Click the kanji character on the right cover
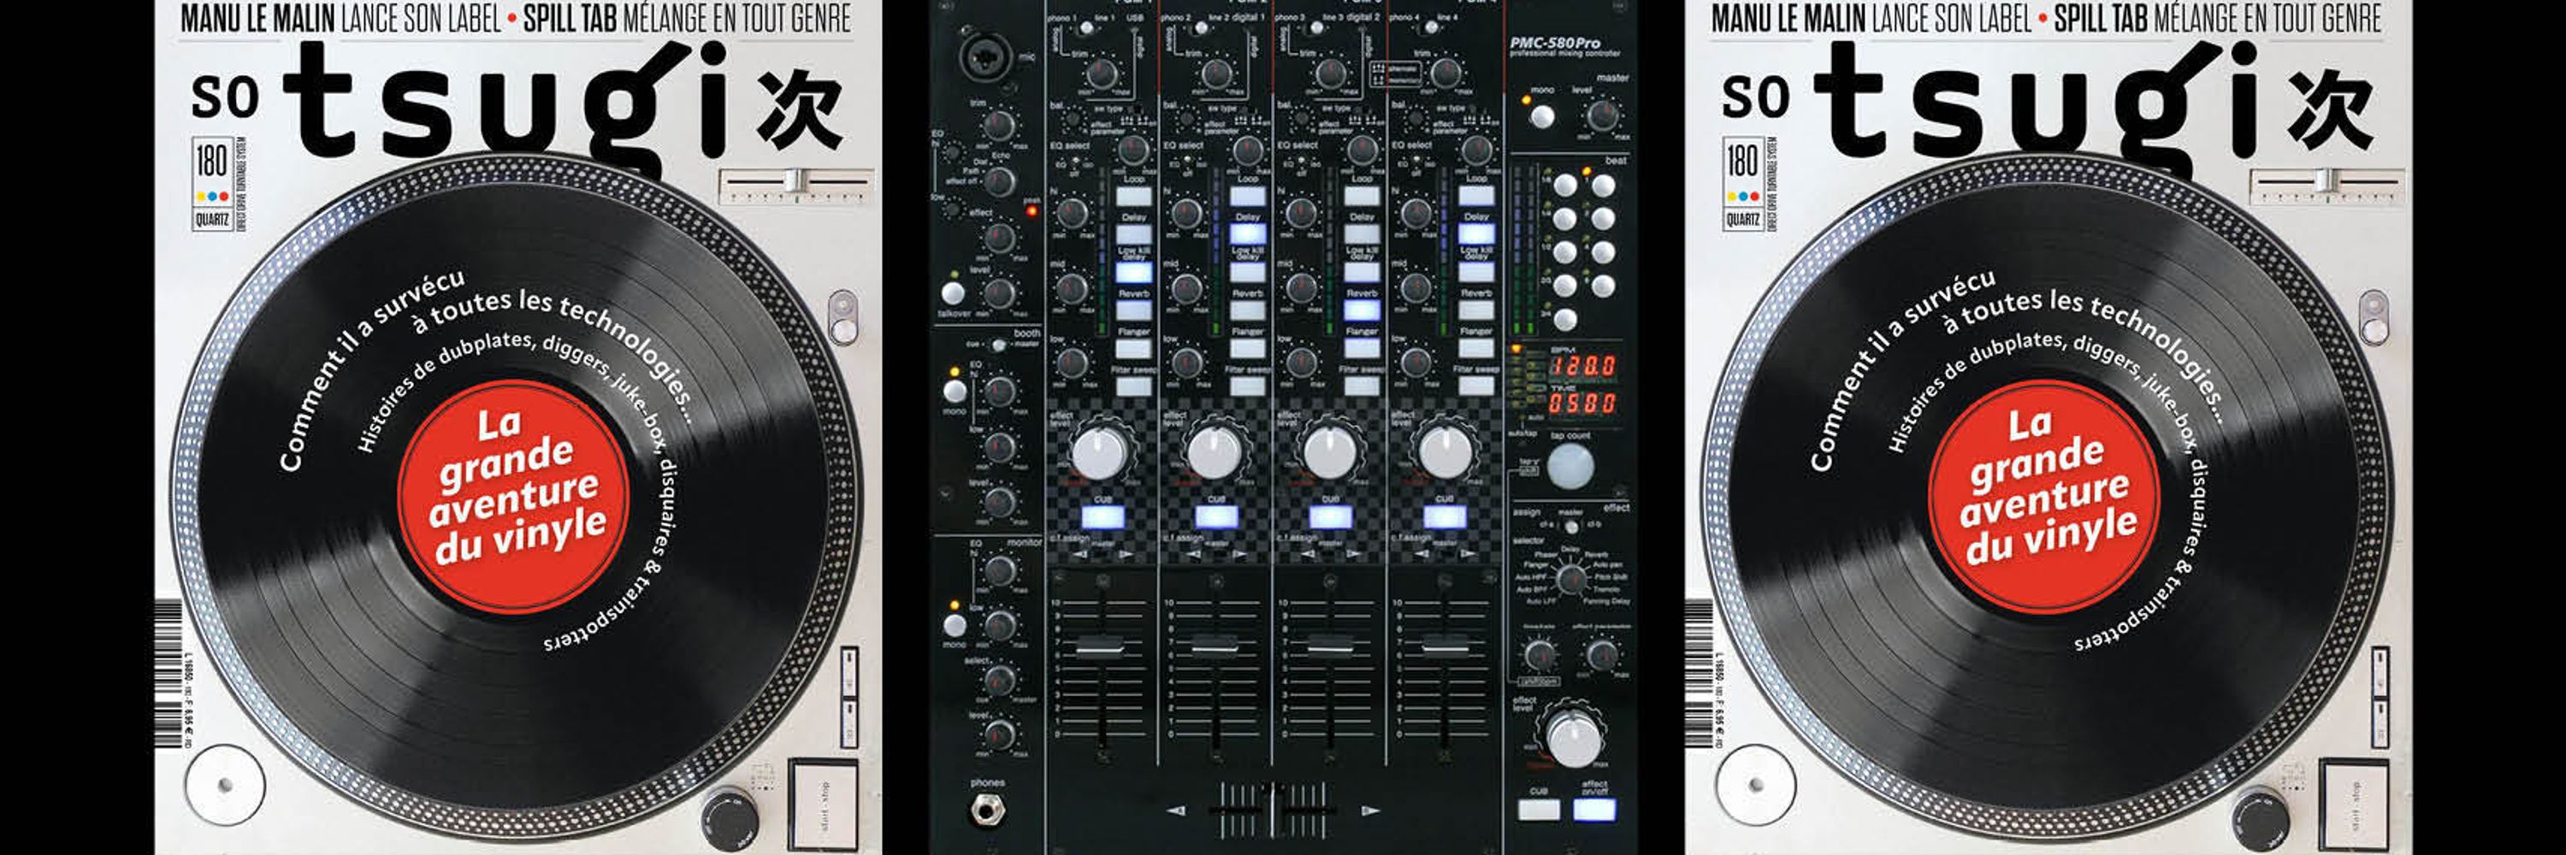The image size is (2566, 855). click(x=2330, y=109)
